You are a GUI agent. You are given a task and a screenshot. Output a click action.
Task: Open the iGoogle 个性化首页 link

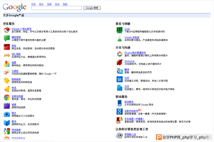[x=22, y=29]
